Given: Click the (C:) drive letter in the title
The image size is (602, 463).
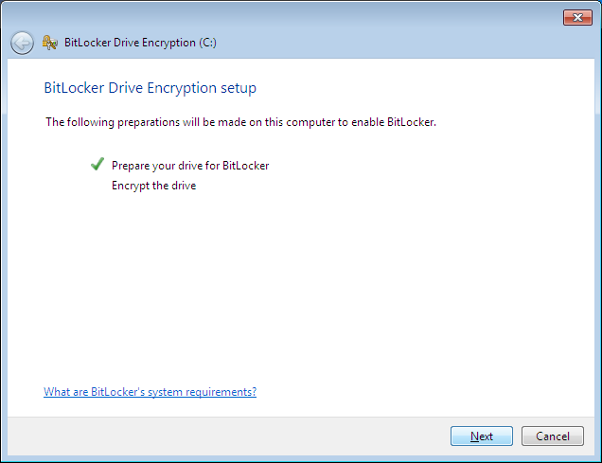Looking at the screenshot, I should (x=207, y=43).
